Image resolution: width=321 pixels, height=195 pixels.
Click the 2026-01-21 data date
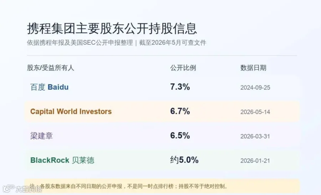[x=255, y=161]
